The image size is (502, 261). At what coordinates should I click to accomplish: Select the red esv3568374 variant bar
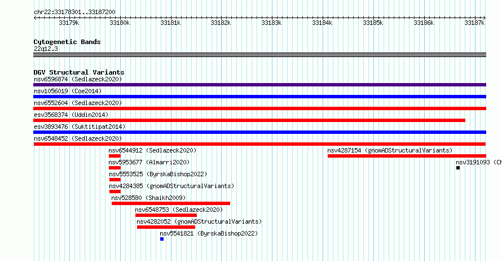tap(249, 120)
